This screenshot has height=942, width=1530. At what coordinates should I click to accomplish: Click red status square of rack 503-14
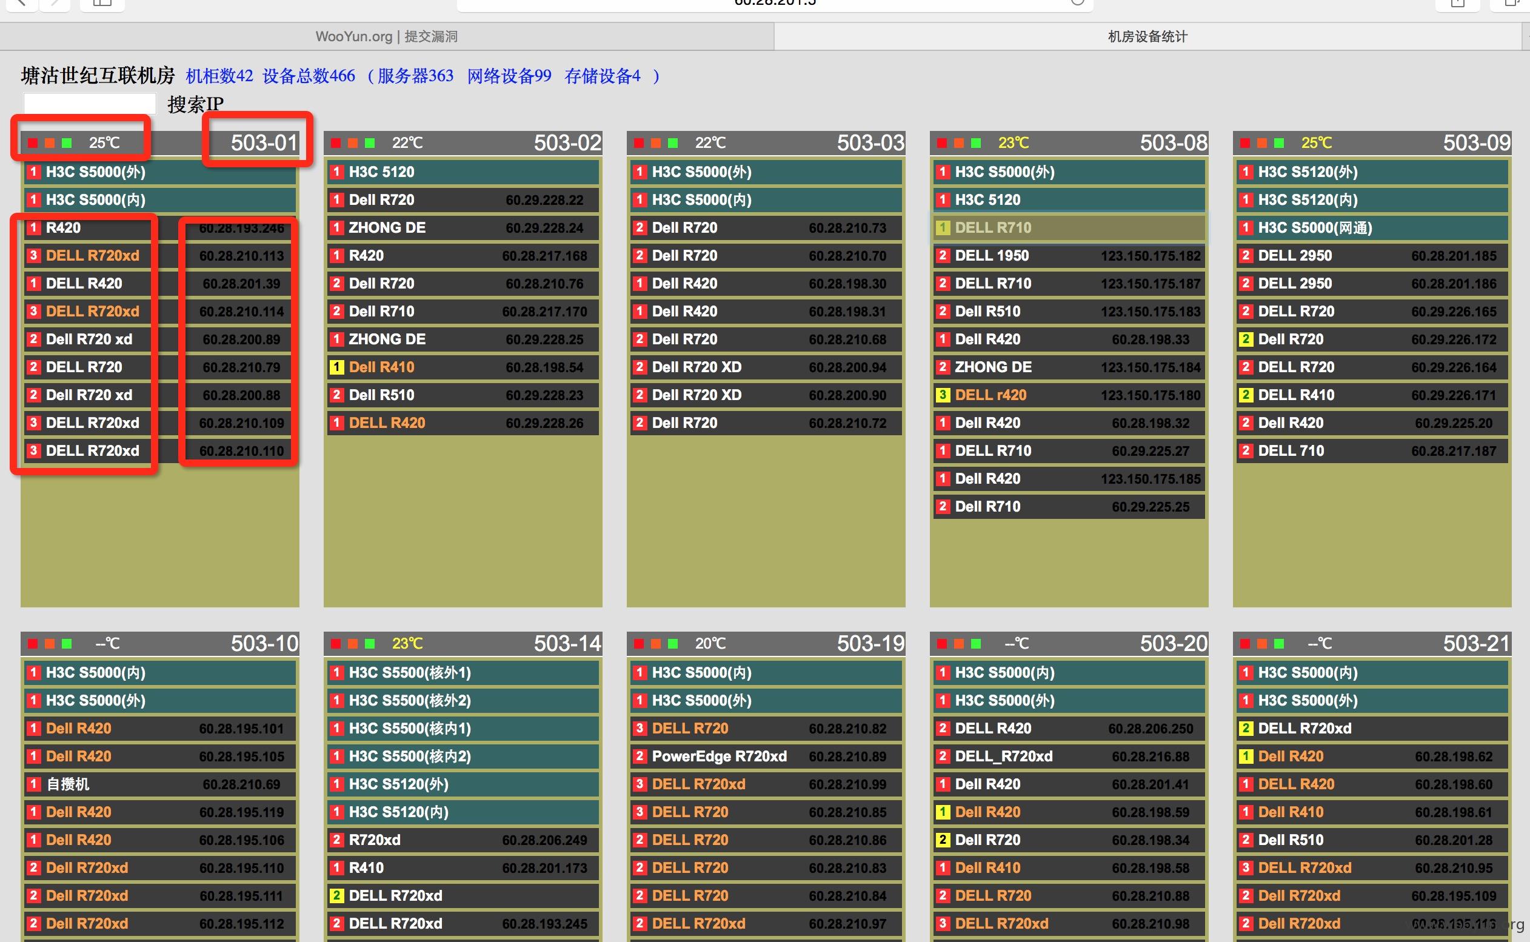tap(336, 644)
